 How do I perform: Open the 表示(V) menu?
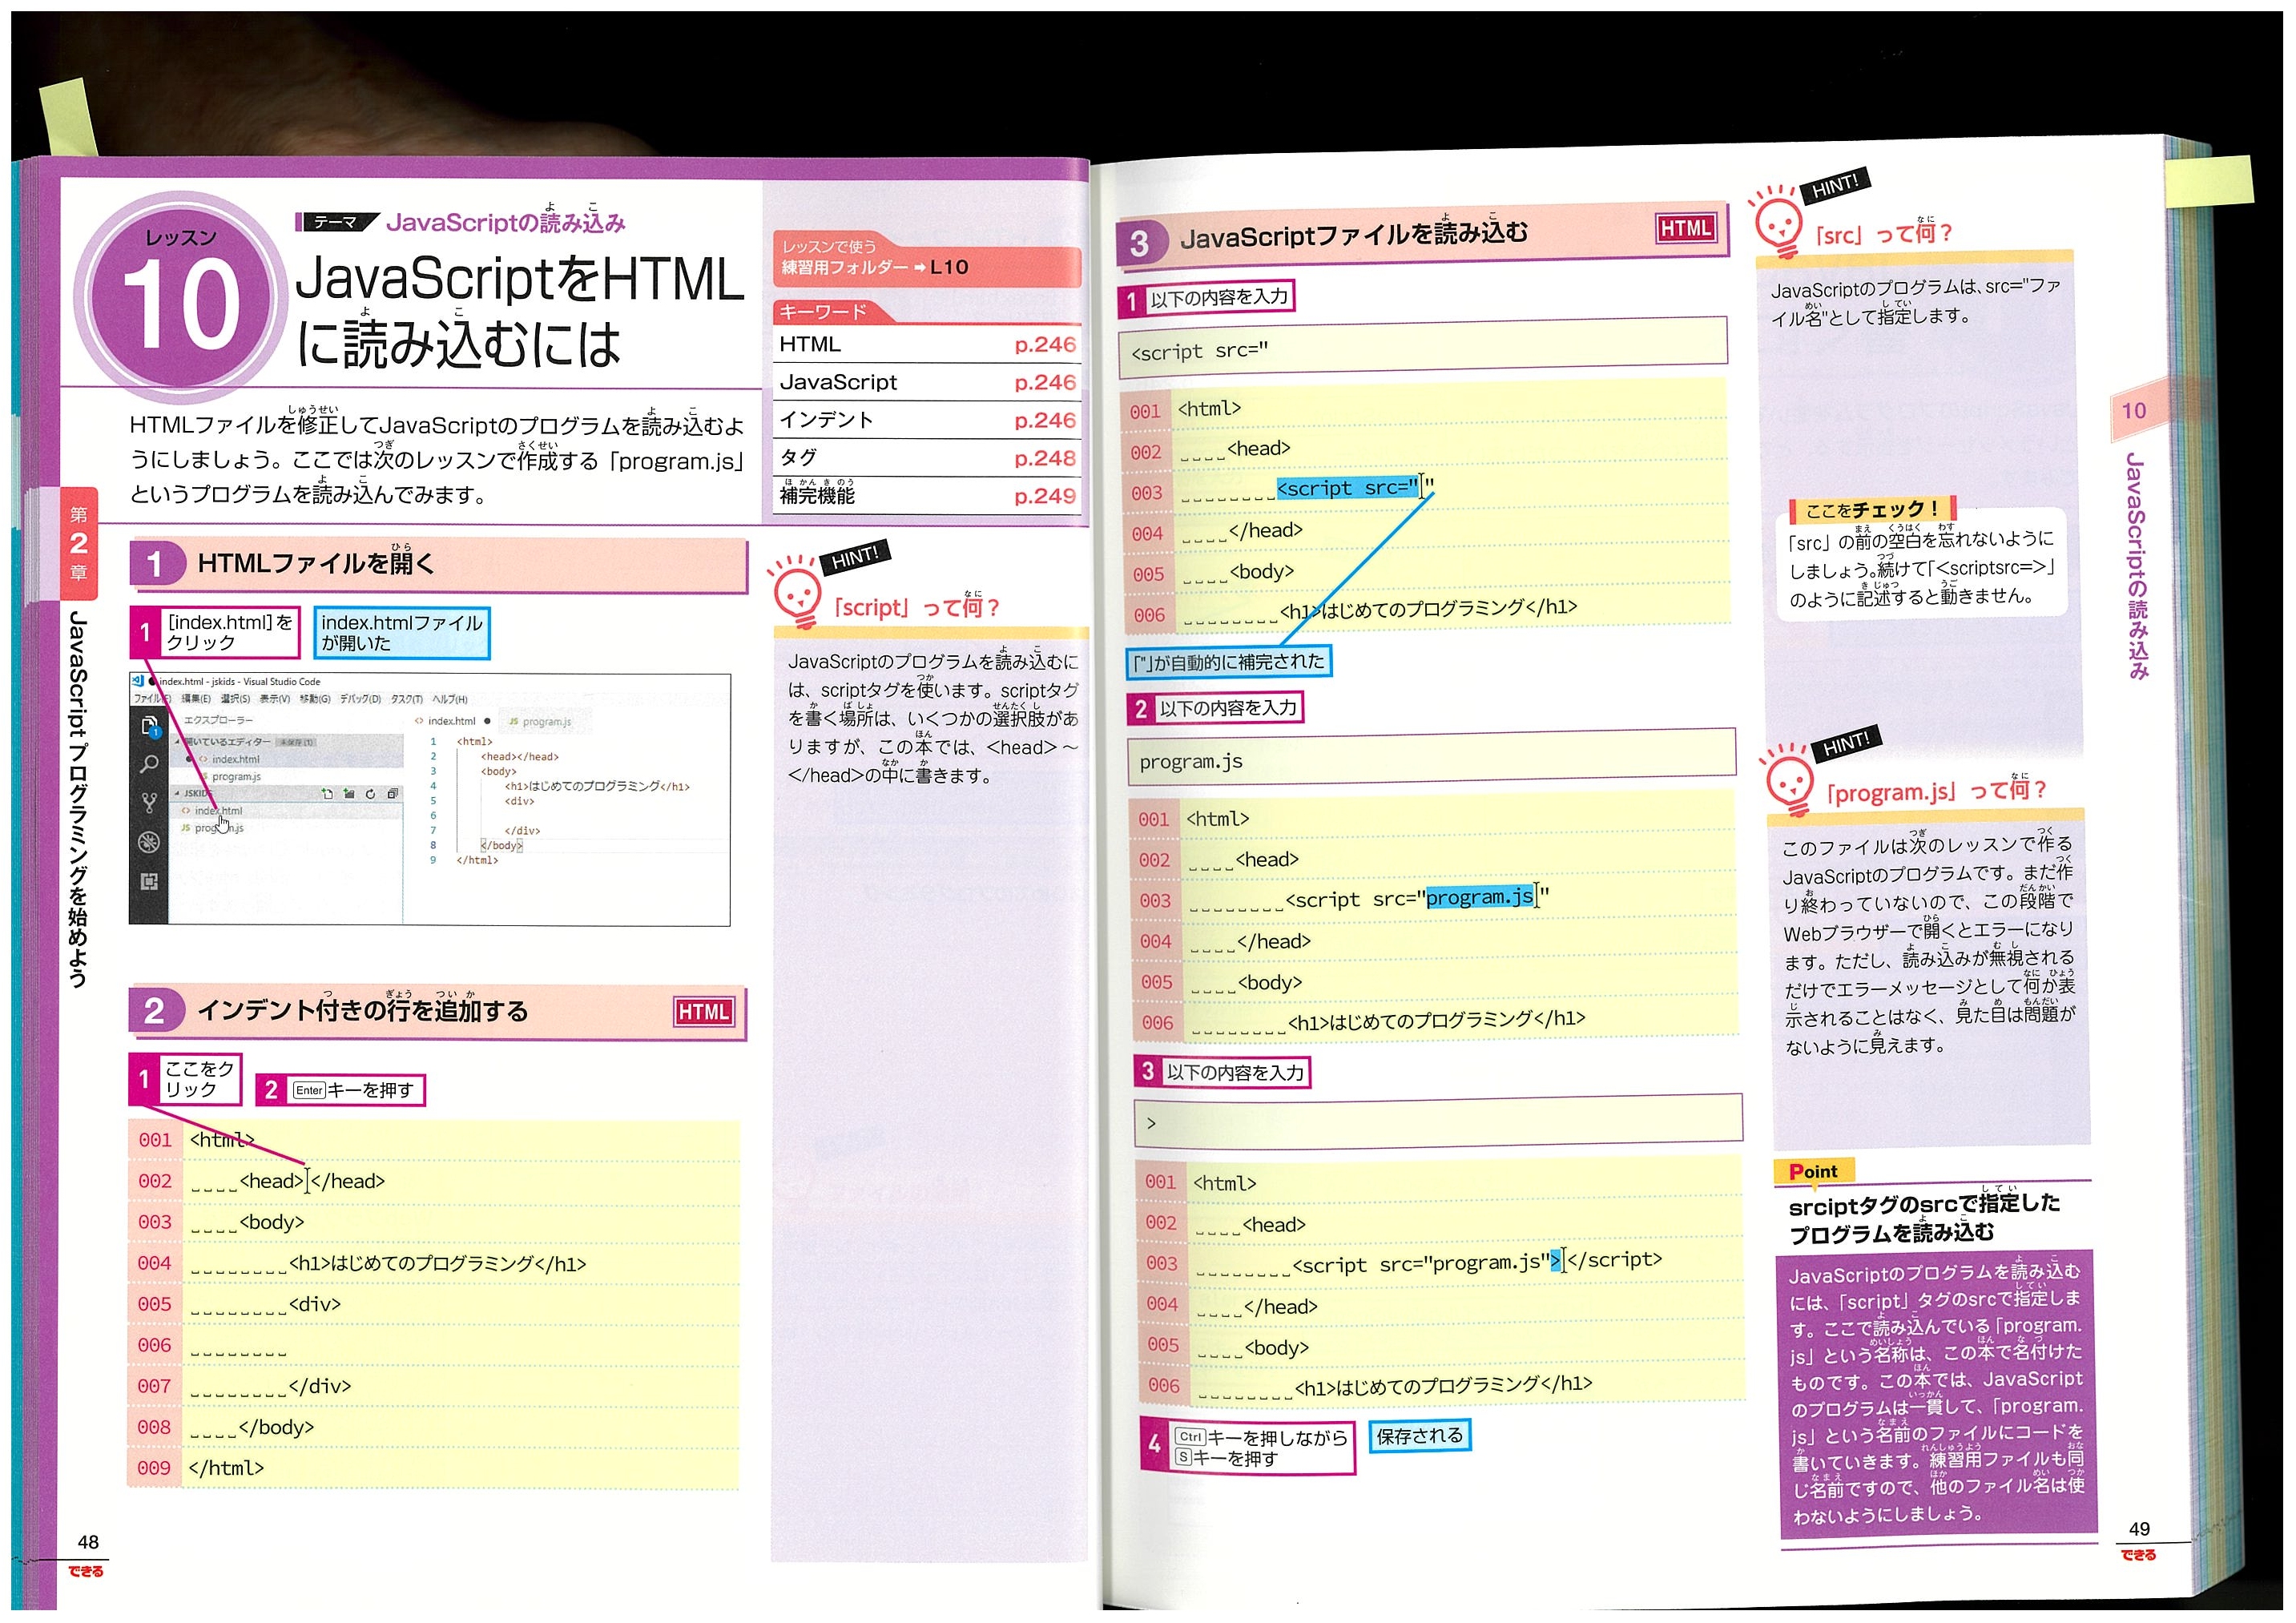tap(276, 699)
